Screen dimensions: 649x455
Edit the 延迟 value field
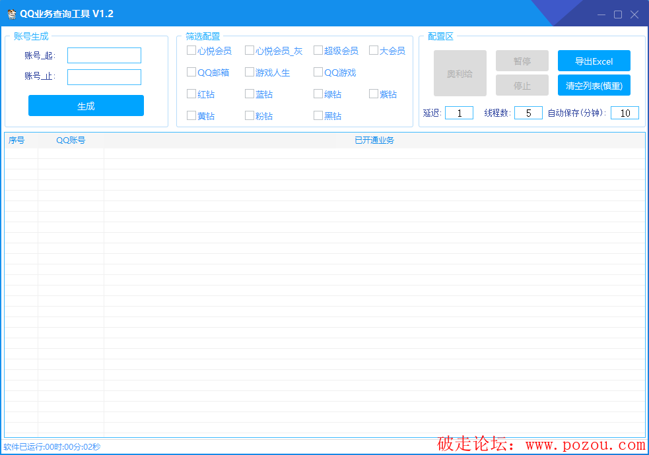pos(459,113)
